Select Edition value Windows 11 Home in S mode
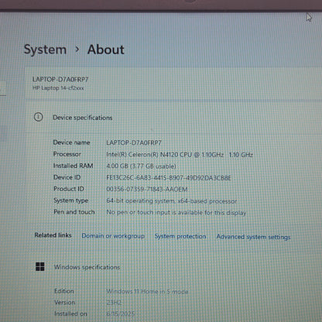322x322 pixels. [147, 292]
